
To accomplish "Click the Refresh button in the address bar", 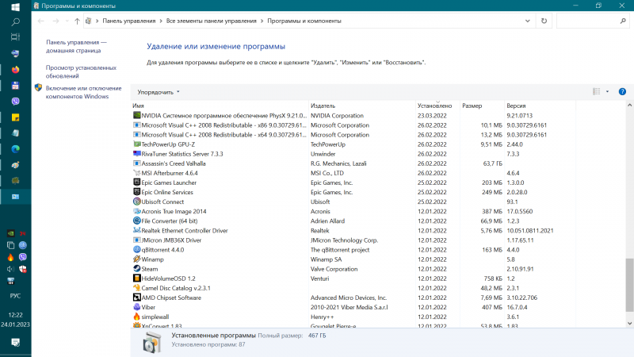I will tap(544, 21).
